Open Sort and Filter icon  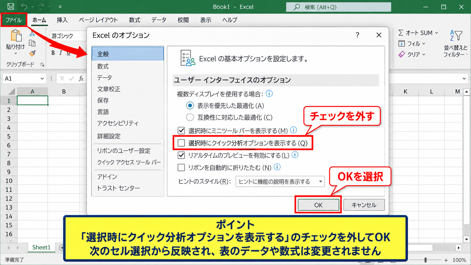[456, 36]
